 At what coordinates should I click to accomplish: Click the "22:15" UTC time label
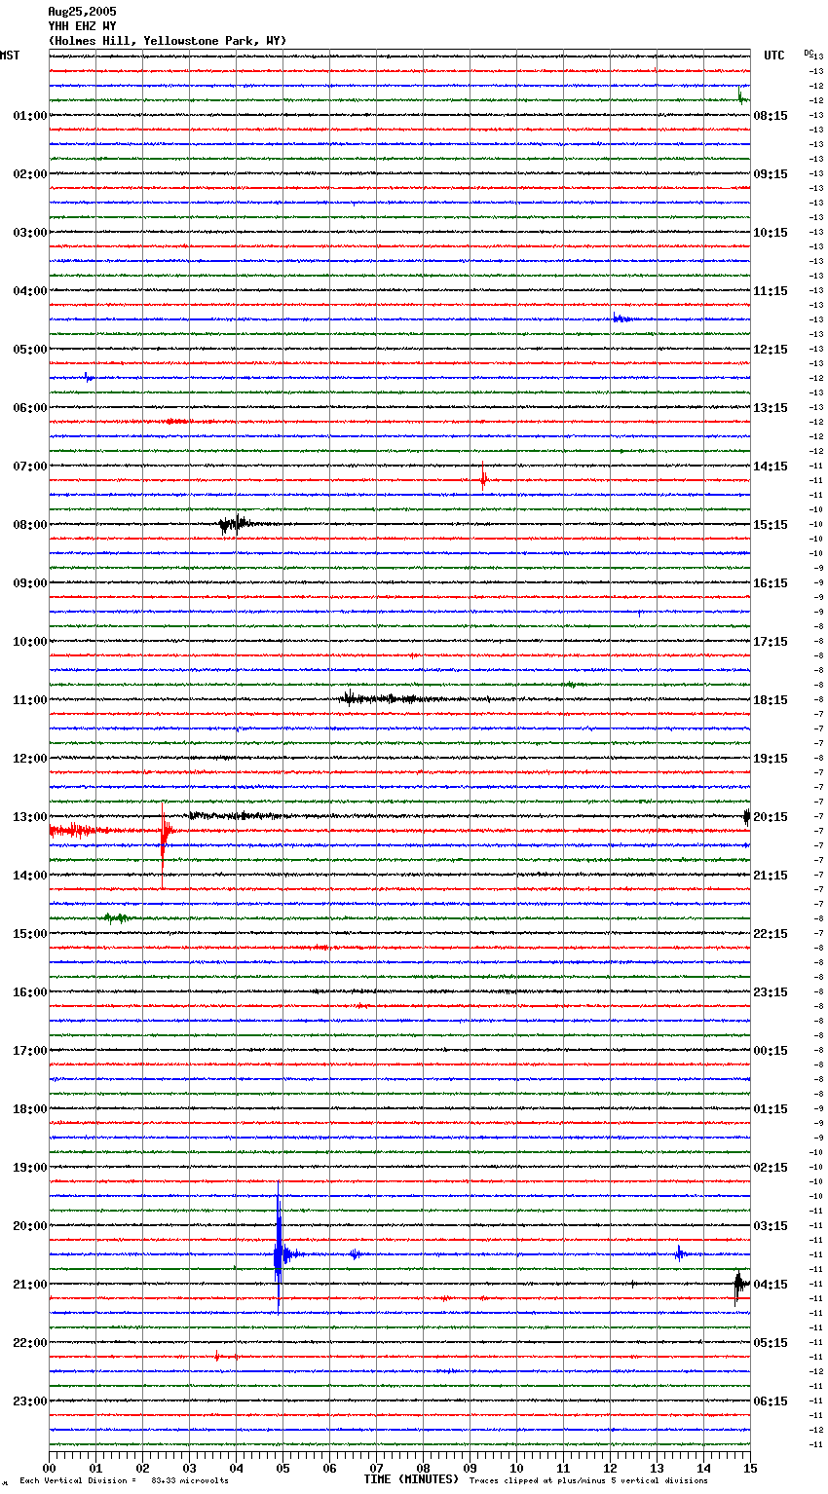pos(771,934)
